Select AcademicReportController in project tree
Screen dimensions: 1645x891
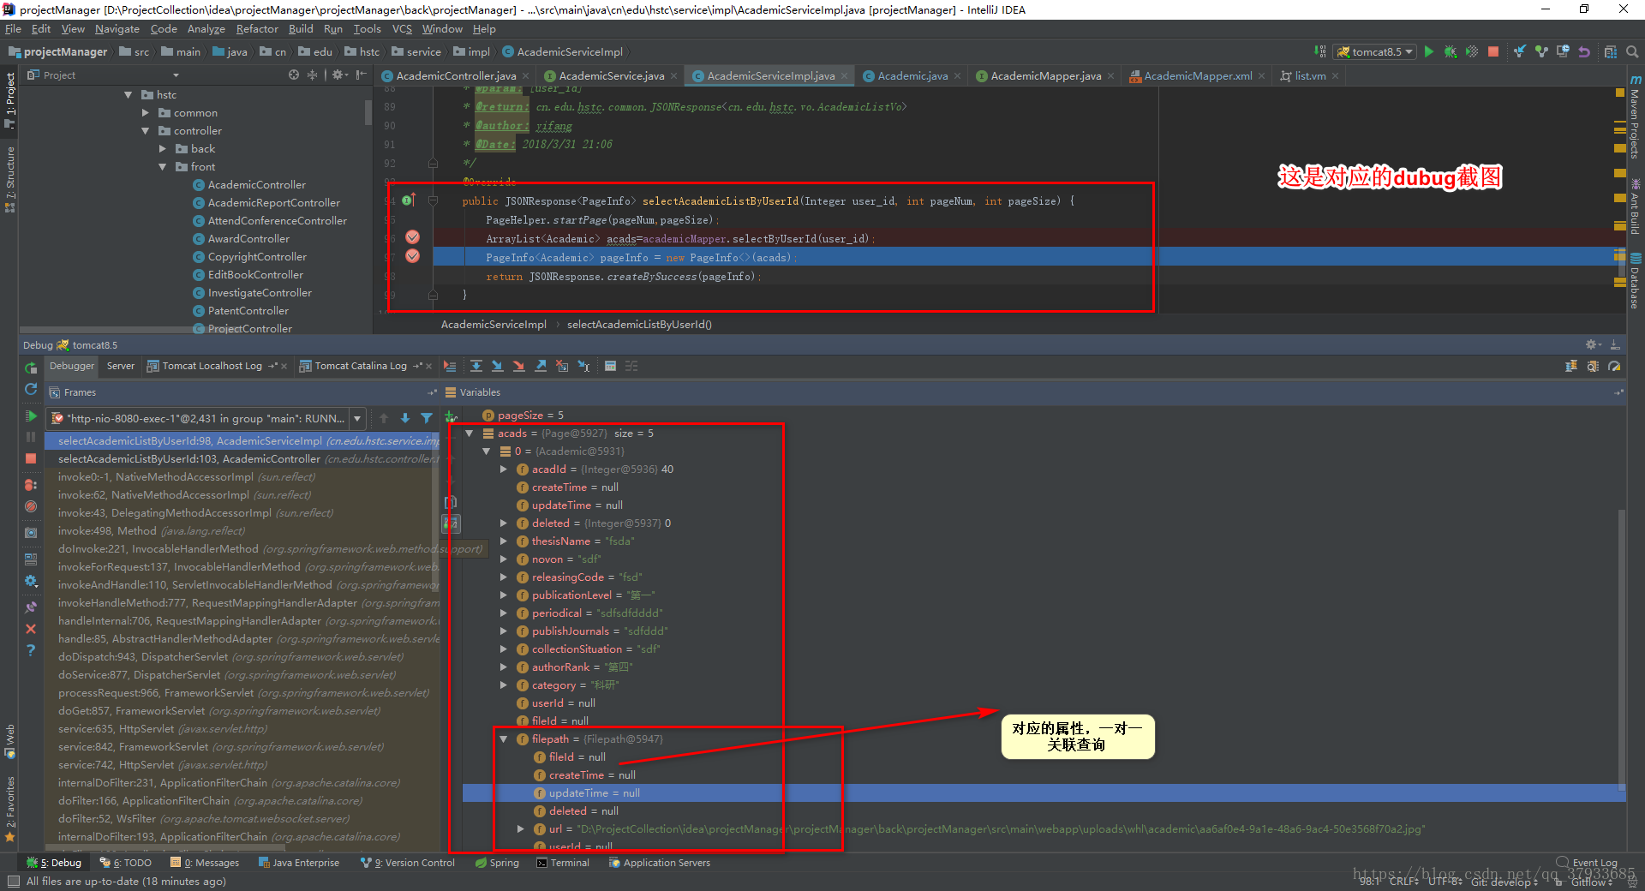273,203
